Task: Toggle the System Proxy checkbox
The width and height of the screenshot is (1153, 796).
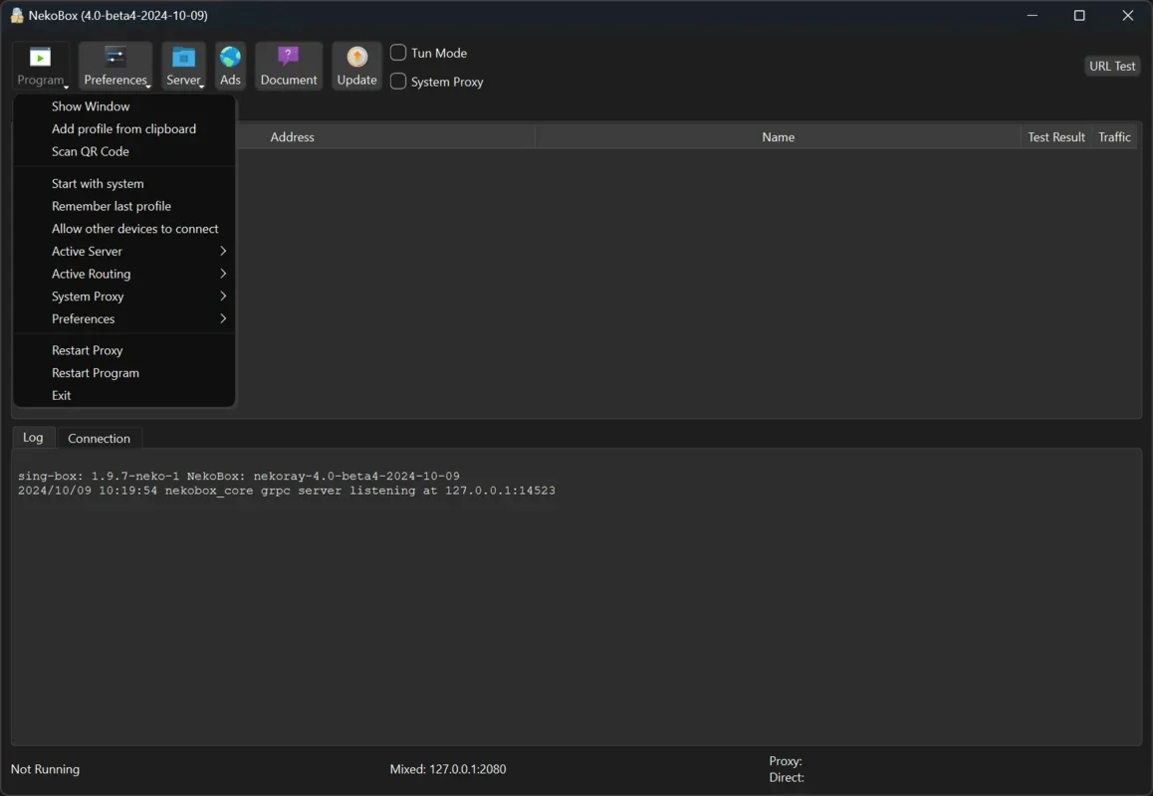Action: pos(398,82)
